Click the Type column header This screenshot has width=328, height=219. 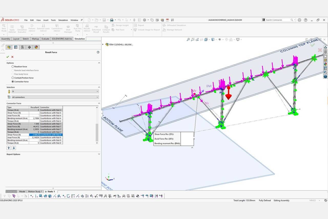pyautogui.click(x=18, y=107)
